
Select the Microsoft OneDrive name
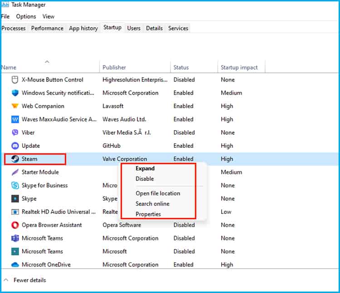[x=46, y=265]
